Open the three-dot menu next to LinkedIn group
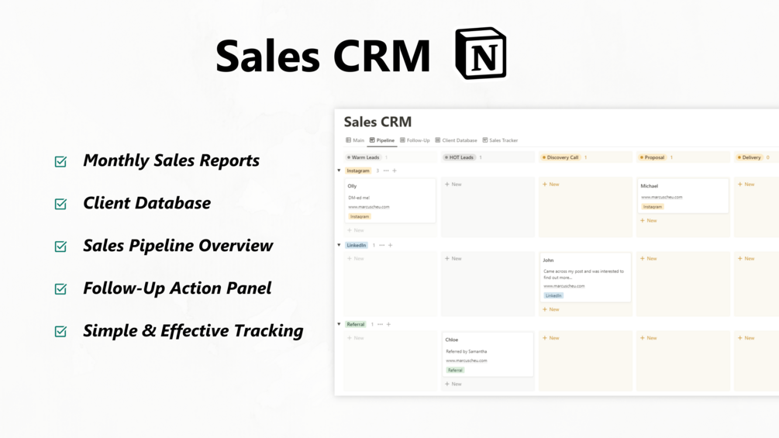The width and height of the screenshot is (779, 438). pos(382,245)
